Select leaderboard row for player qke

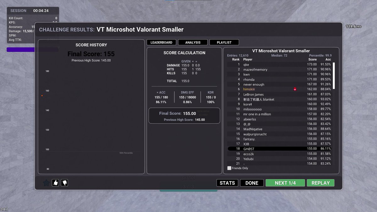280,64
